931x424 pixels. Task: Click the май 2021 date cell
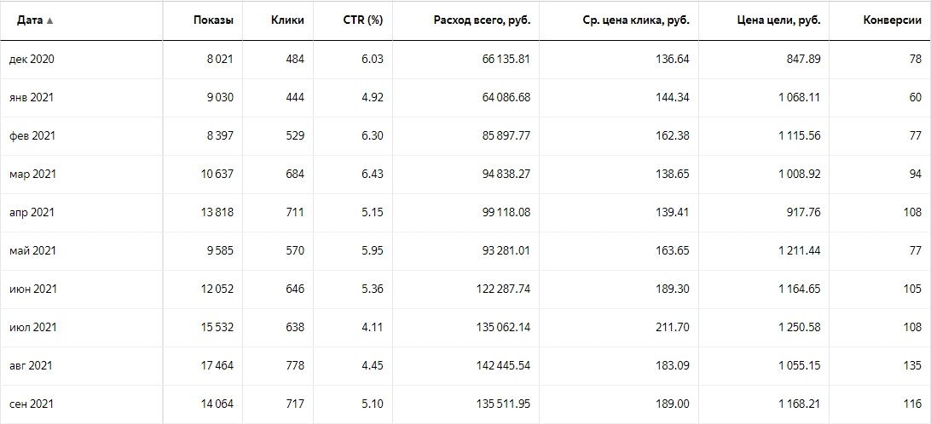point(32,250)
